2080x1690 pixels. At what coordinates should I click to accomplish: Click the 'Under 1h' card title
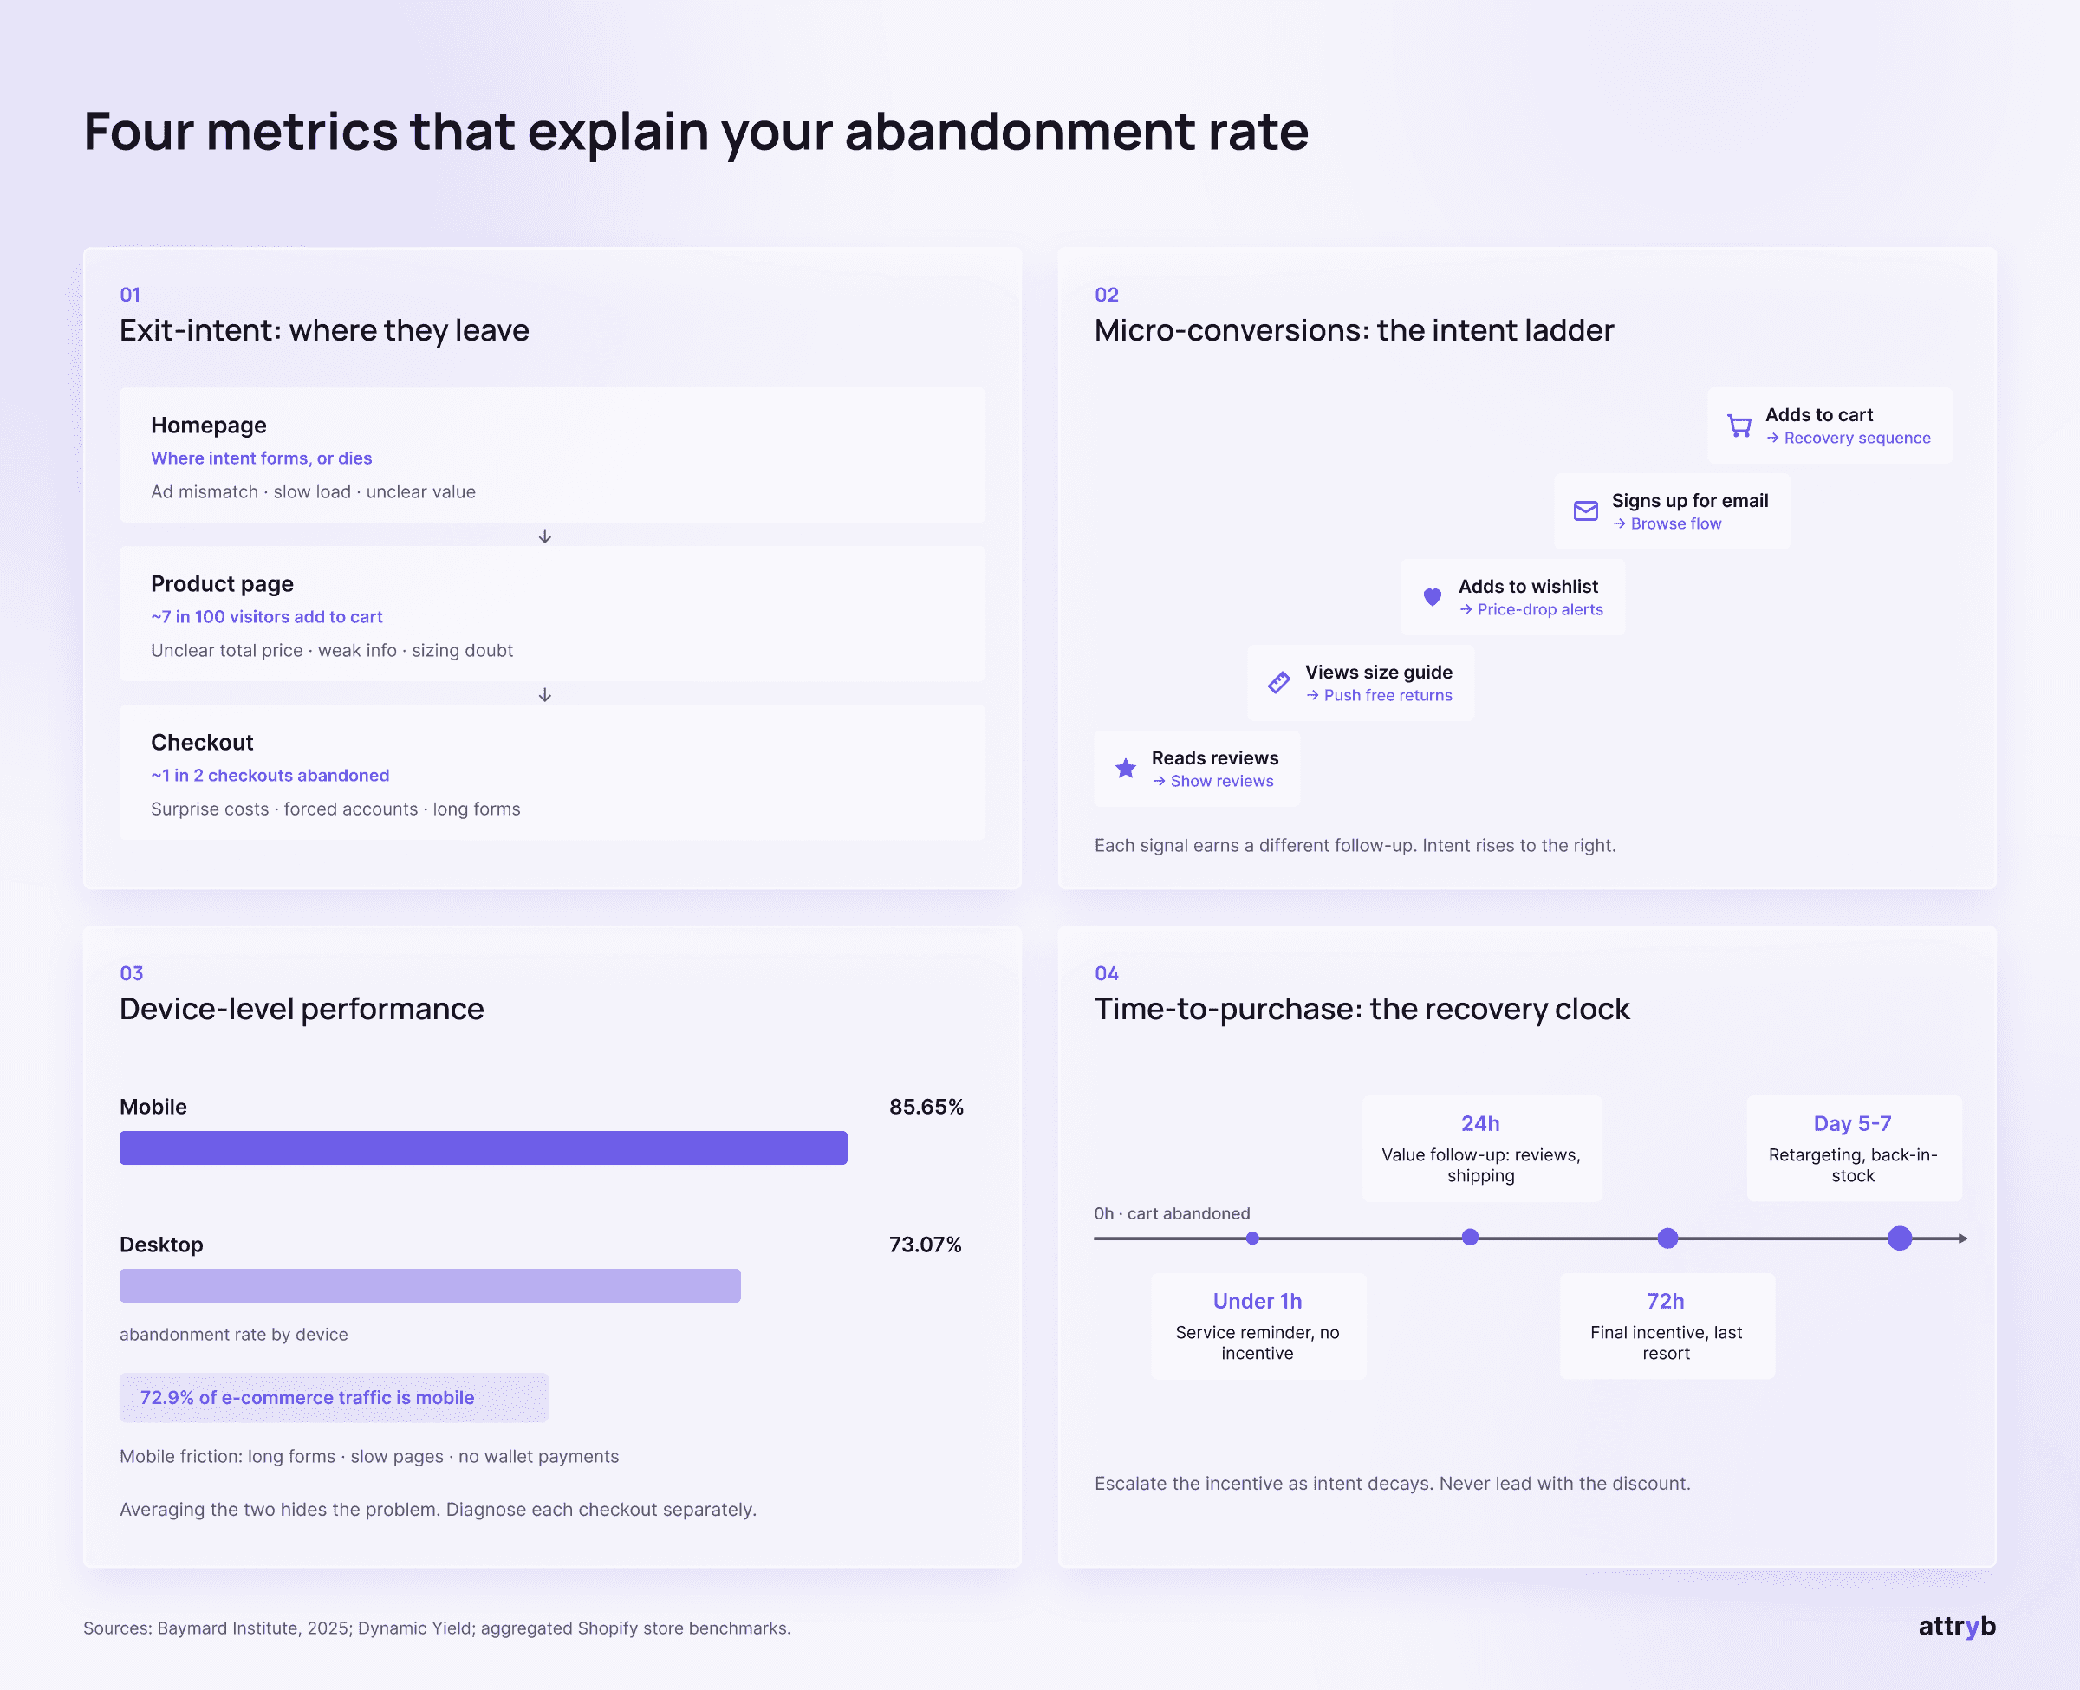(1257, 1302)
